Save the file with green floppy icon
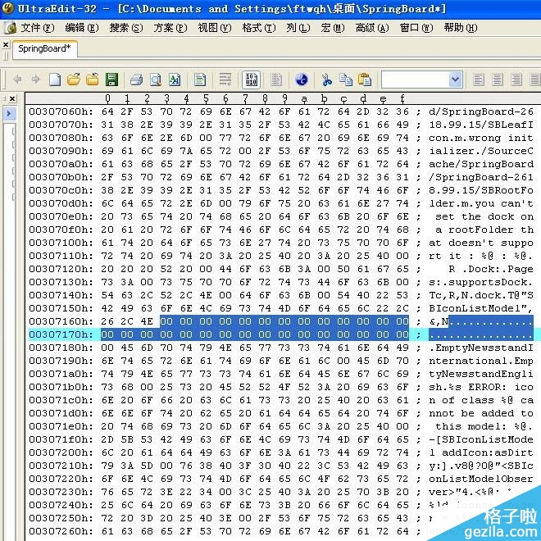The image size is (541, 541). click(111, 80)
